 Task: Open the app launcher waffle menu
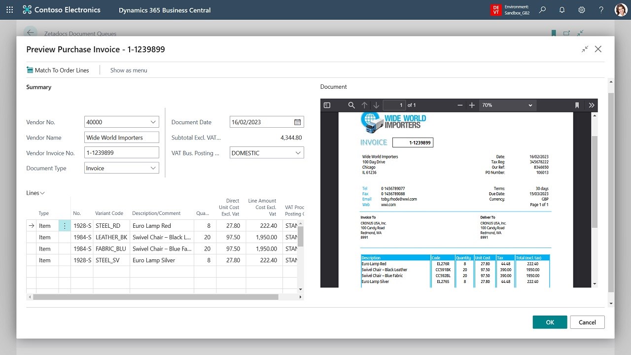pos(10,10)
